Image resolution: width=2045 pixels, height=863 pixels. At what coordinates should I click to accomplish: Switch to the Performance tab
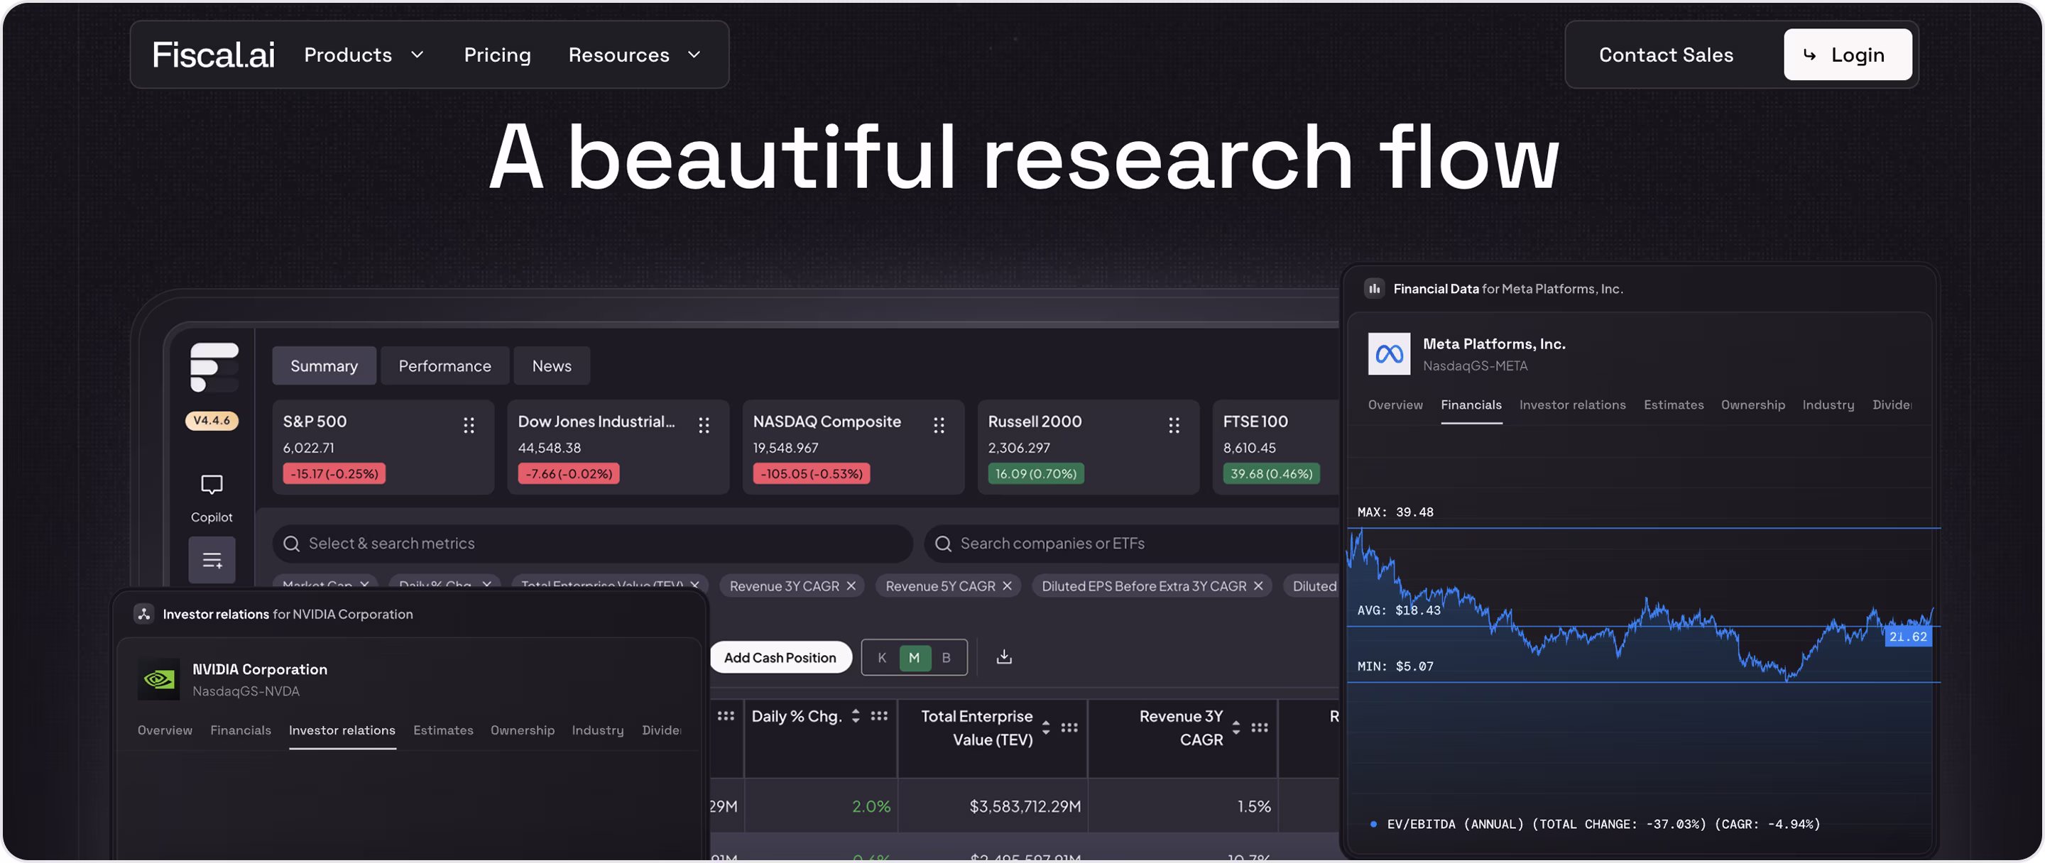(445, 365)
